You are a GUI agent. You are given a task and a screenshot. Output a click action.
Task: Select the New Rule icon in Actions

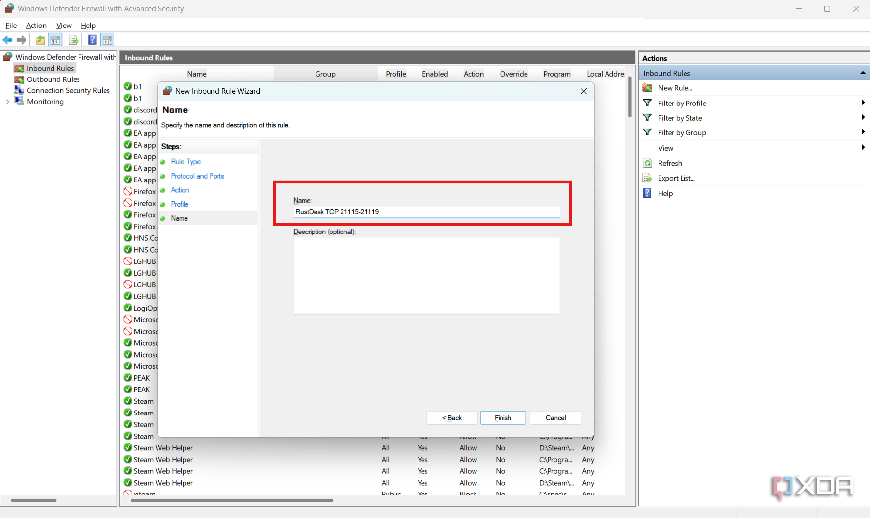coord(648,88)
